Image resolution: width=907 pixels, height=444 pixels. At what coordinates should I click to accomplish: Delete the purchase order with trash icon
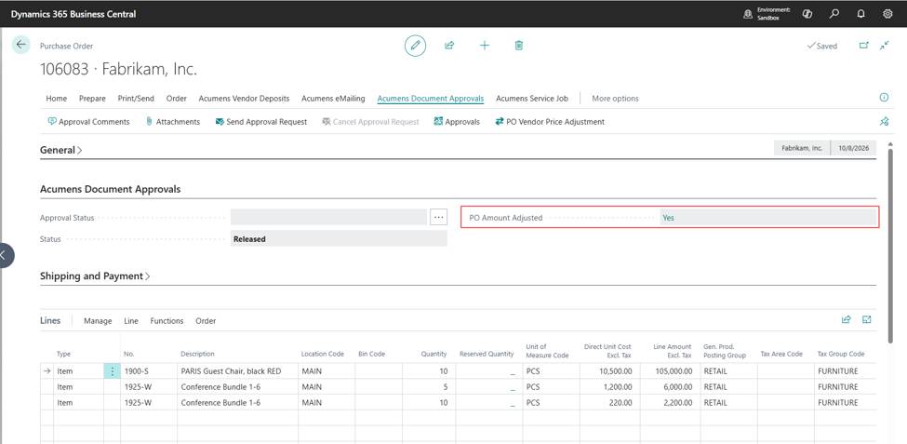(519, 46)
